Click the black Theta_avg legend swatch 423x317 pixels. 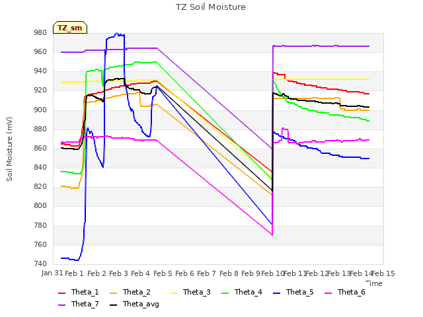114,304
